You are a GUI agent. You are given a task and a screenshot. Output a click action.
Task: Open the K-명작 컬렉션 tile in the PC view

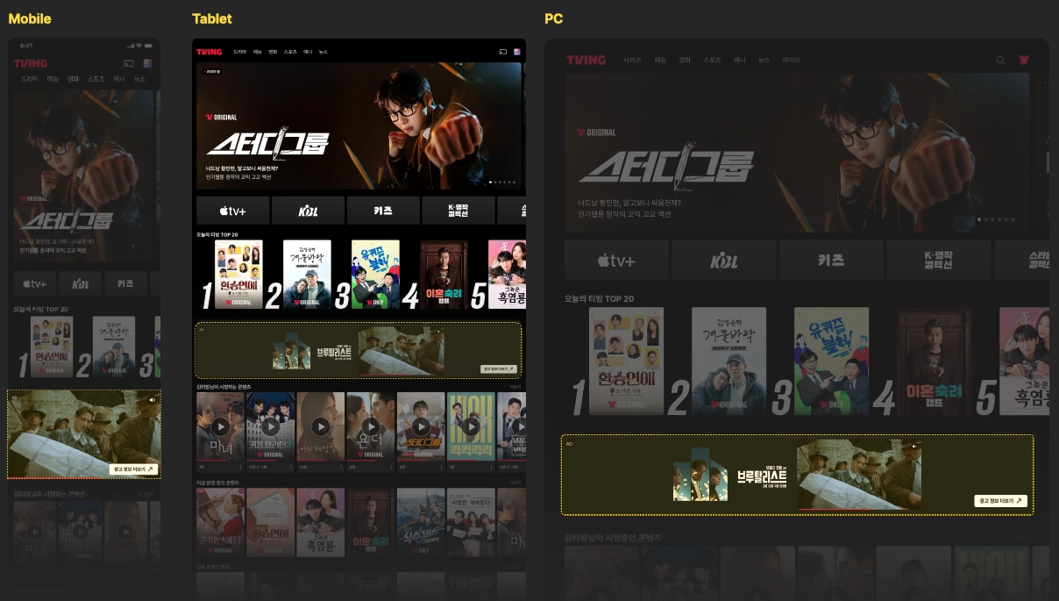click(x=939, y=261)
